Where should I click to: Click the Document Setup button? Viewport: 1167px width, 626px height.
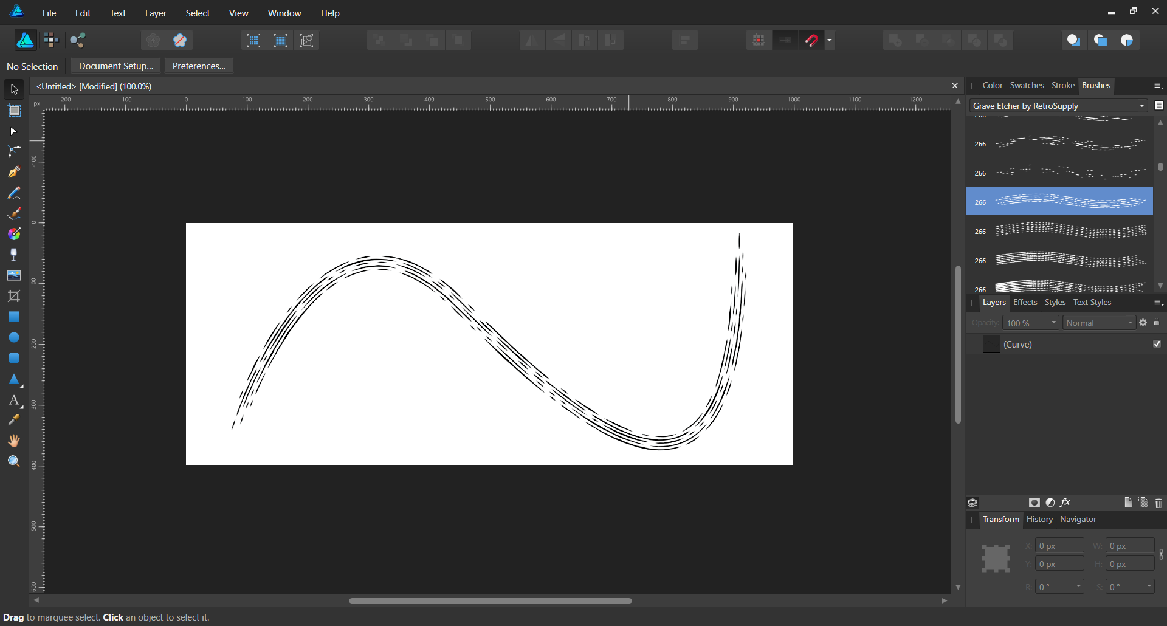click(116, 66)
